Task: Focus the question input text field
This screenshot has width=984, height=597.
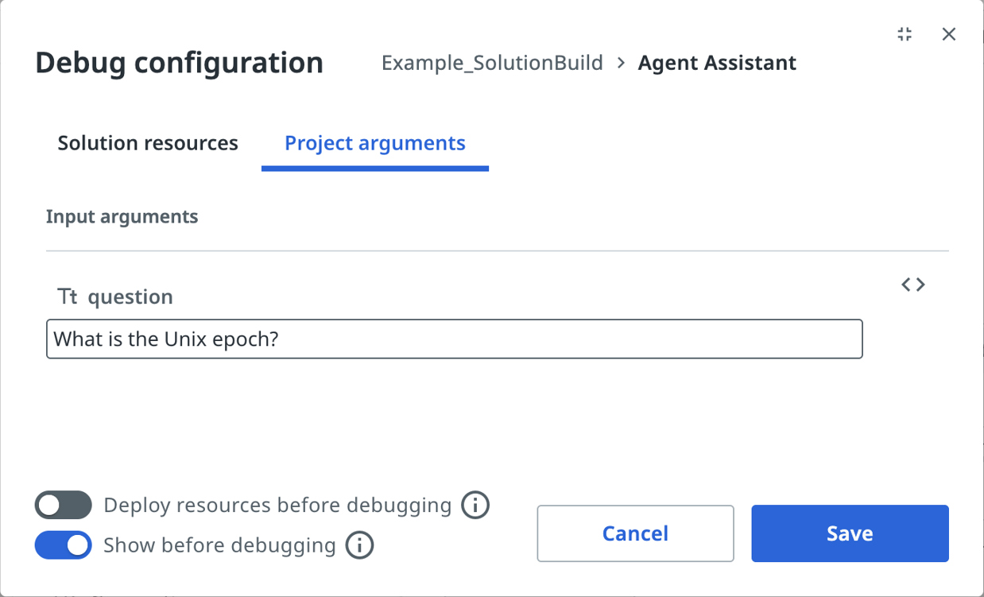Action: pyautogui.click(x=454, y=339)
